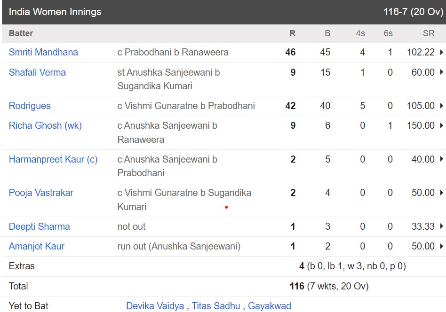
Task: Open Devika Vaidya yet-to-bat link
Action: (155, 306)
